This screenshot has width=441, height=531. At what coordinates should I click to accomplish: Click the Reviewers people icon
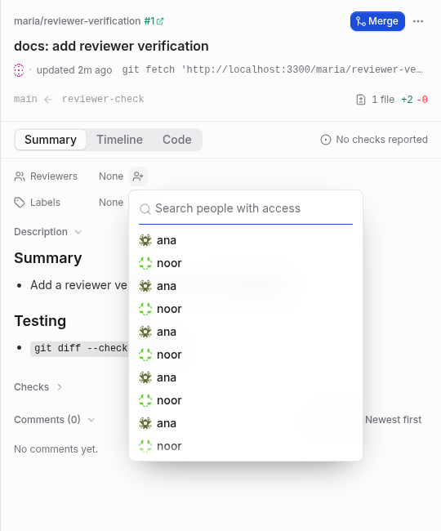point(20,176)
